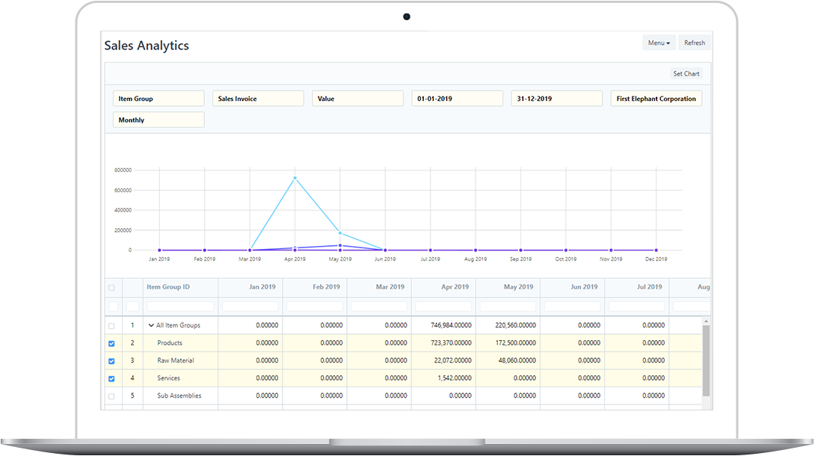Open the Menu dropdown
The height and width of the screenshot is (456, 815).
pyautogui.click(x=658, y=43)
